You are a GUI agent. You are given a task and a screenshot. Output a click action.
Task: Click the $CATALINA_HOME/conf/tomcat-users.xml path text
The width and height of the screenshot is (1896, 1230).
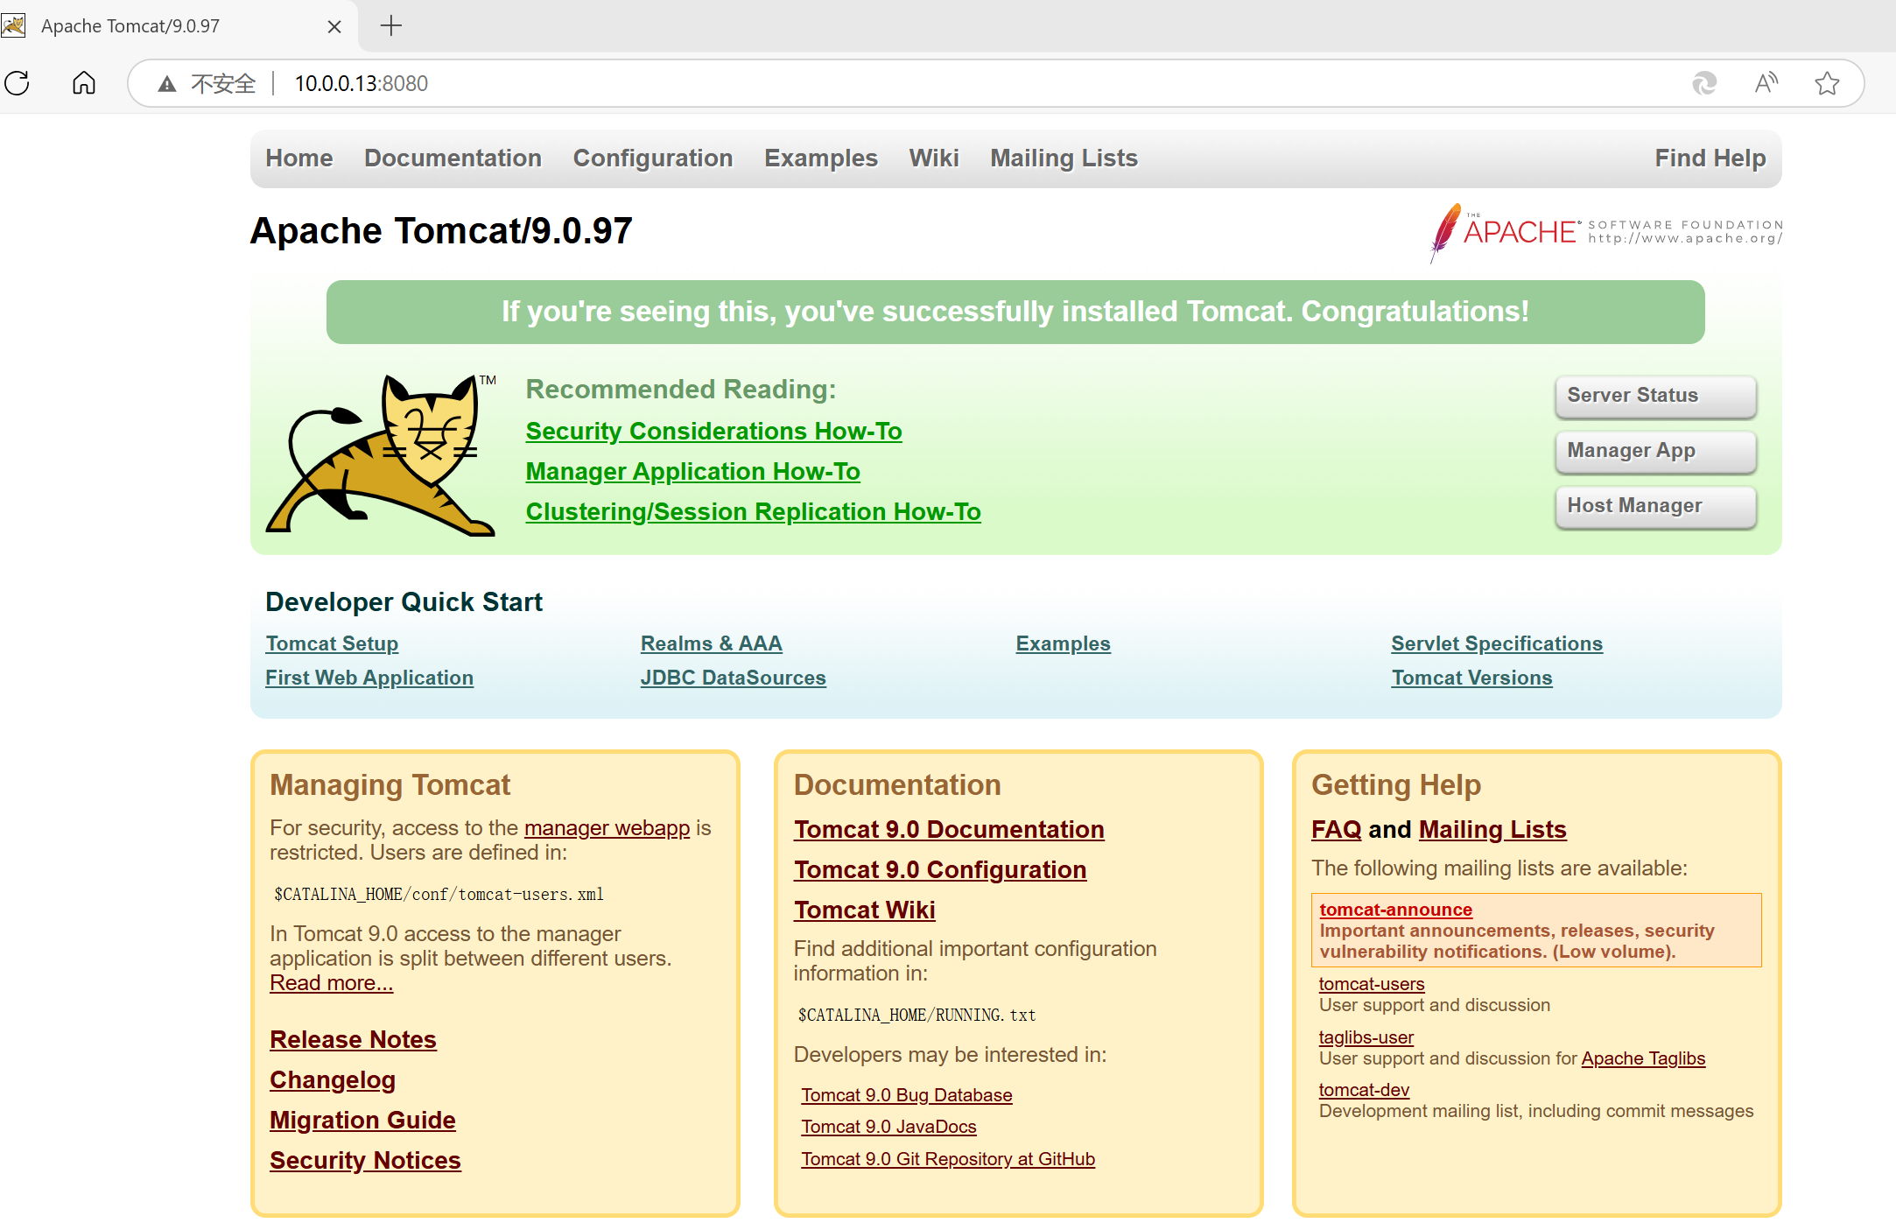pyautogui.click(x=439, y=894)
